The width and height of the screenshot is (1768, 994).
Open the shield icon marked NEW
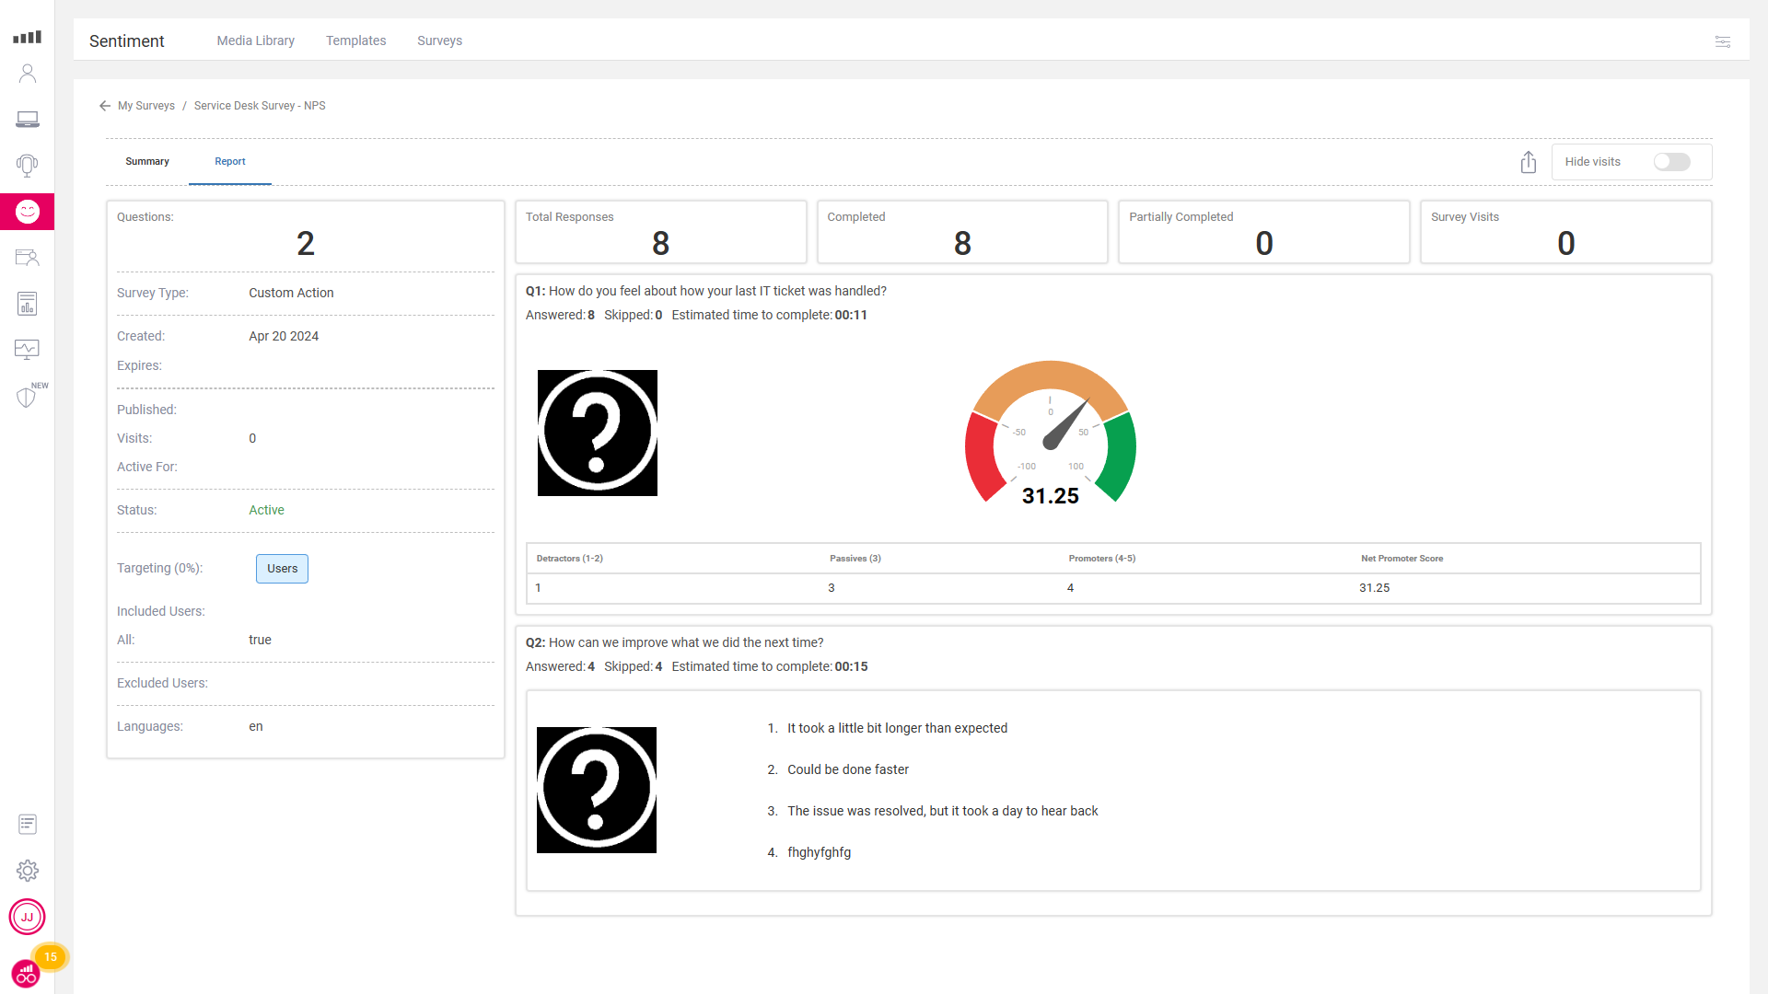[27, 398]
